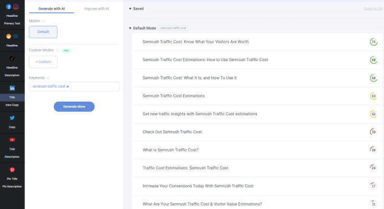Select Twitter Copy item
The height and width of the screenshot is (209, 384).
tap(12, 127)
